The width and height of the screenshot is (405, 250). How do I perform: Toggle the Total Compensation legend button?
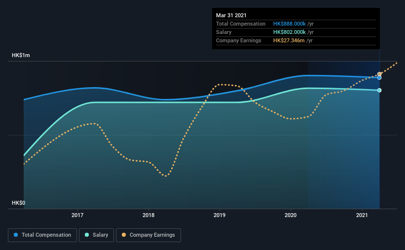tap(42, 235)
